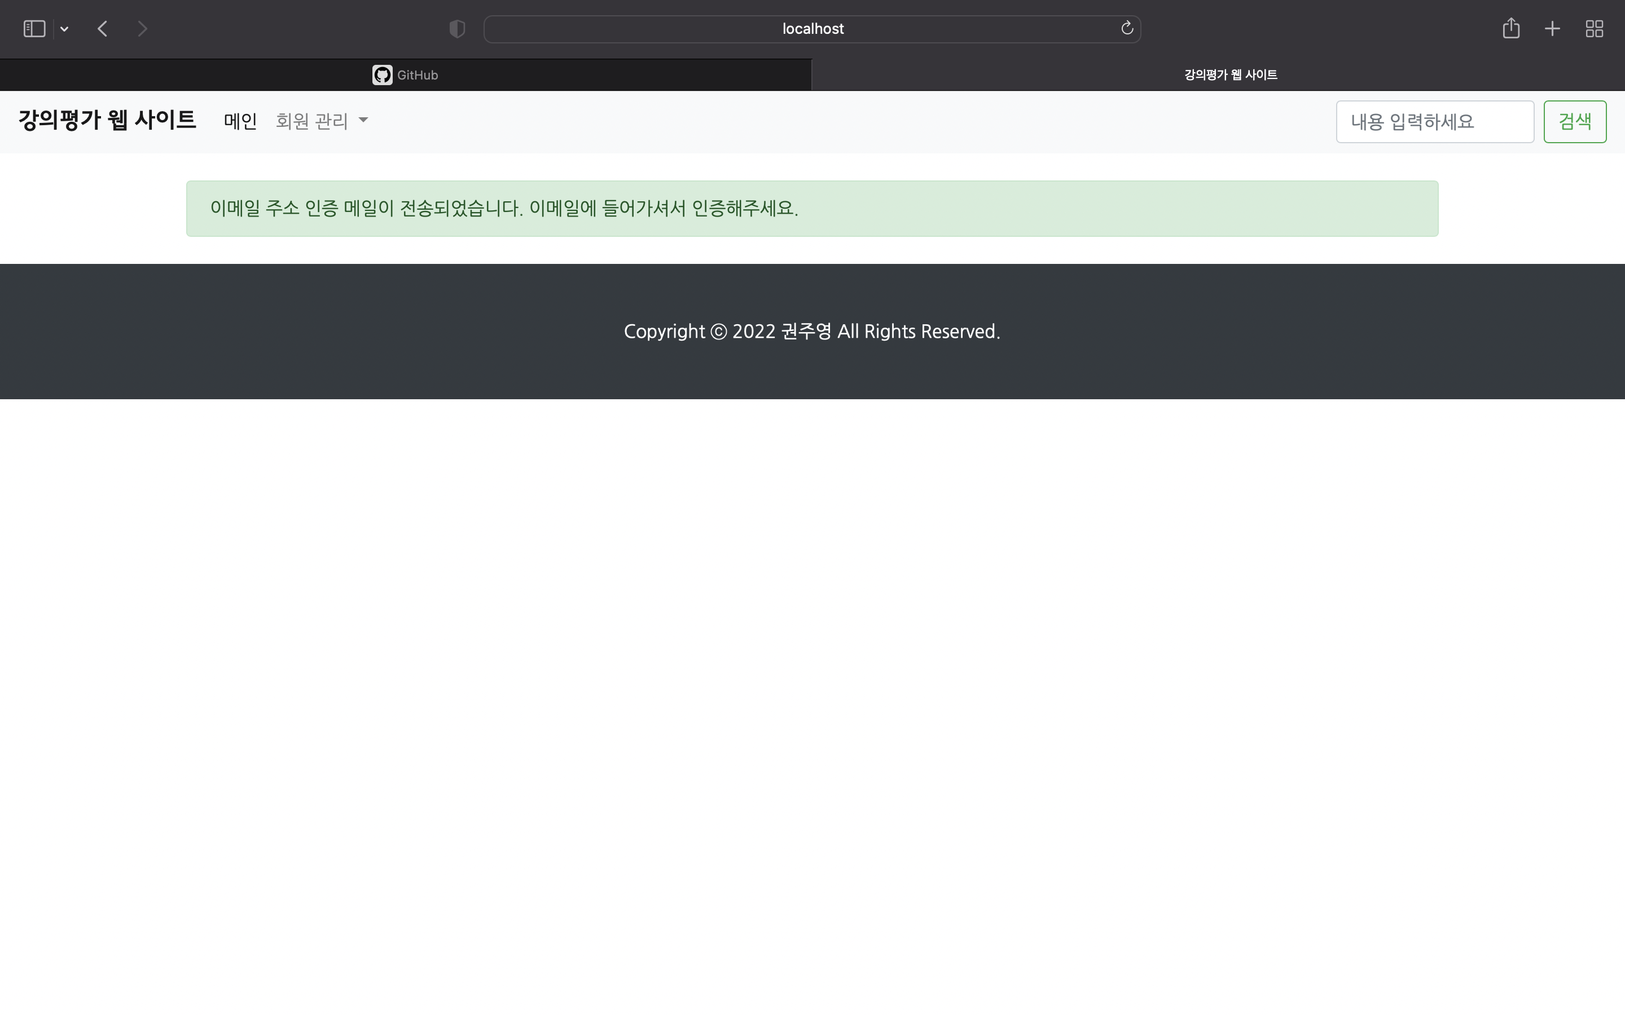This screenshot has width=1625, height=1015.
Task: Go forward with the forward arrow
Action: pos(142,29)
